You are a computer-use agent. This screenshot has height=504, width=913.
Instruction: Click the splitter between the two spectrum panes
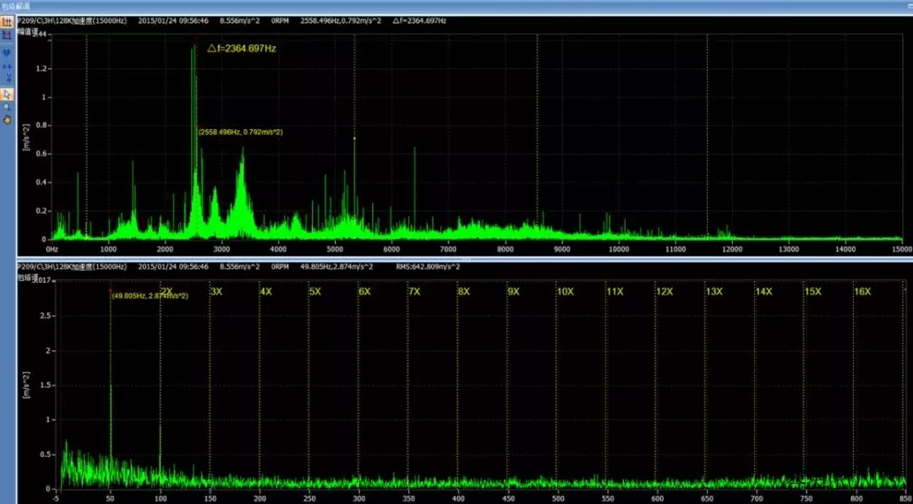point(456,258)
